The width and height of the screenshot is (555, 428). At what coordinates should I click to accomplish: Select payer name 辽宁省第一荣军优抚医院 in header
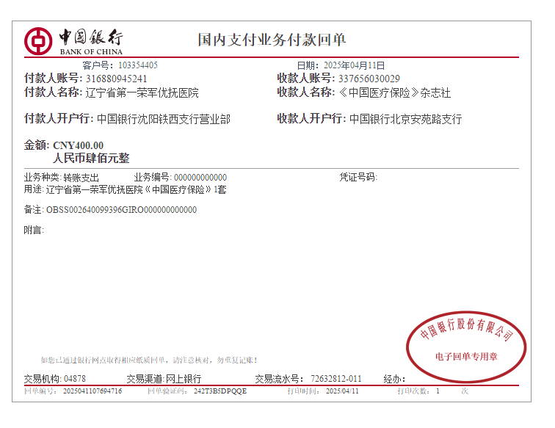coord(142,93)
